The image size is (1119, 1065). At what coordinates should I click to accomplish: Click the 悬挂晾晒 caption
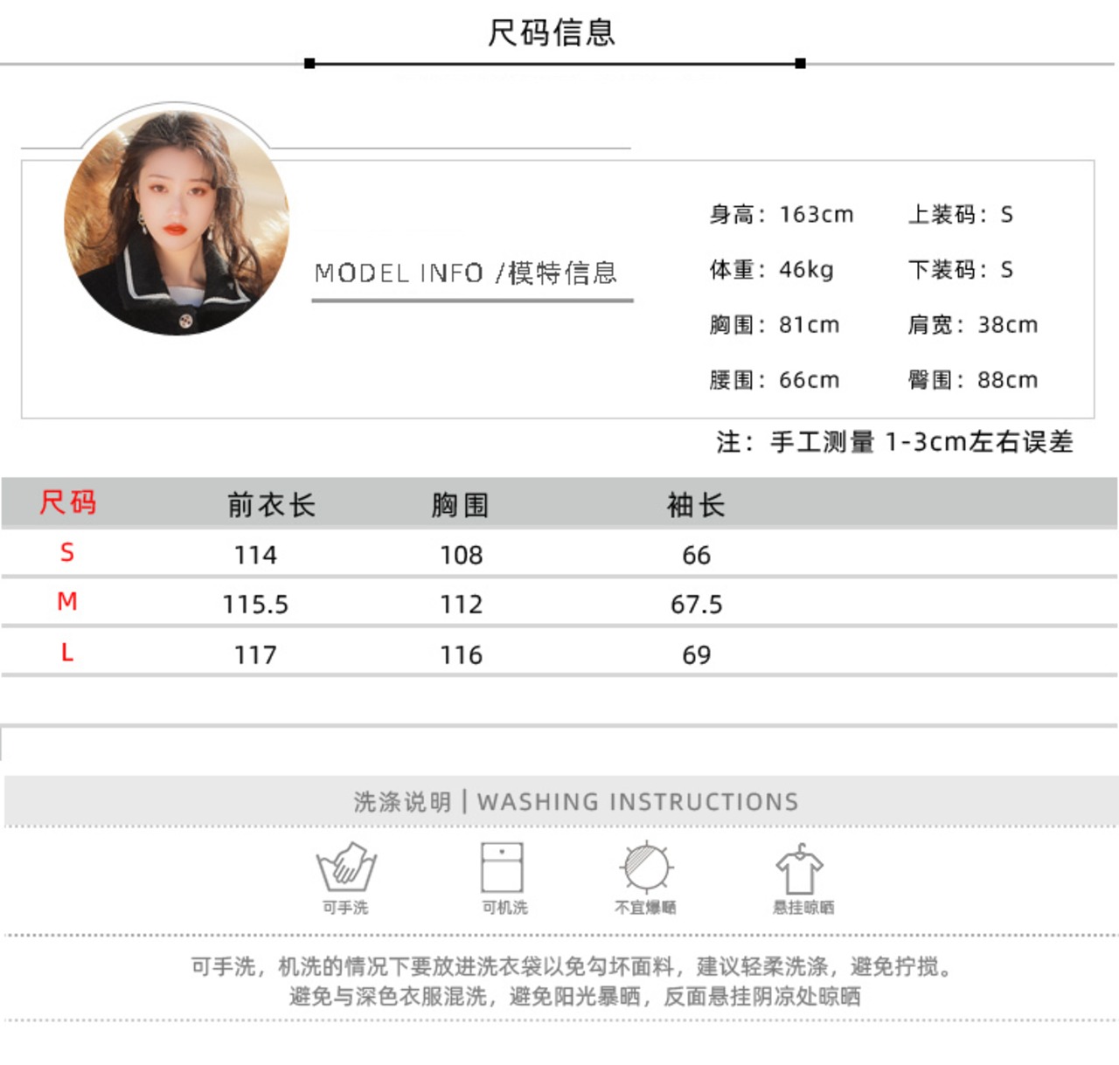pos(803,908)
